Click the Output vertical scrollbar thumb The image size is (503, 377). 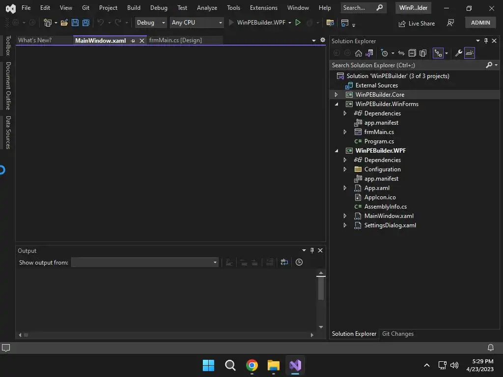click(321, 288)
